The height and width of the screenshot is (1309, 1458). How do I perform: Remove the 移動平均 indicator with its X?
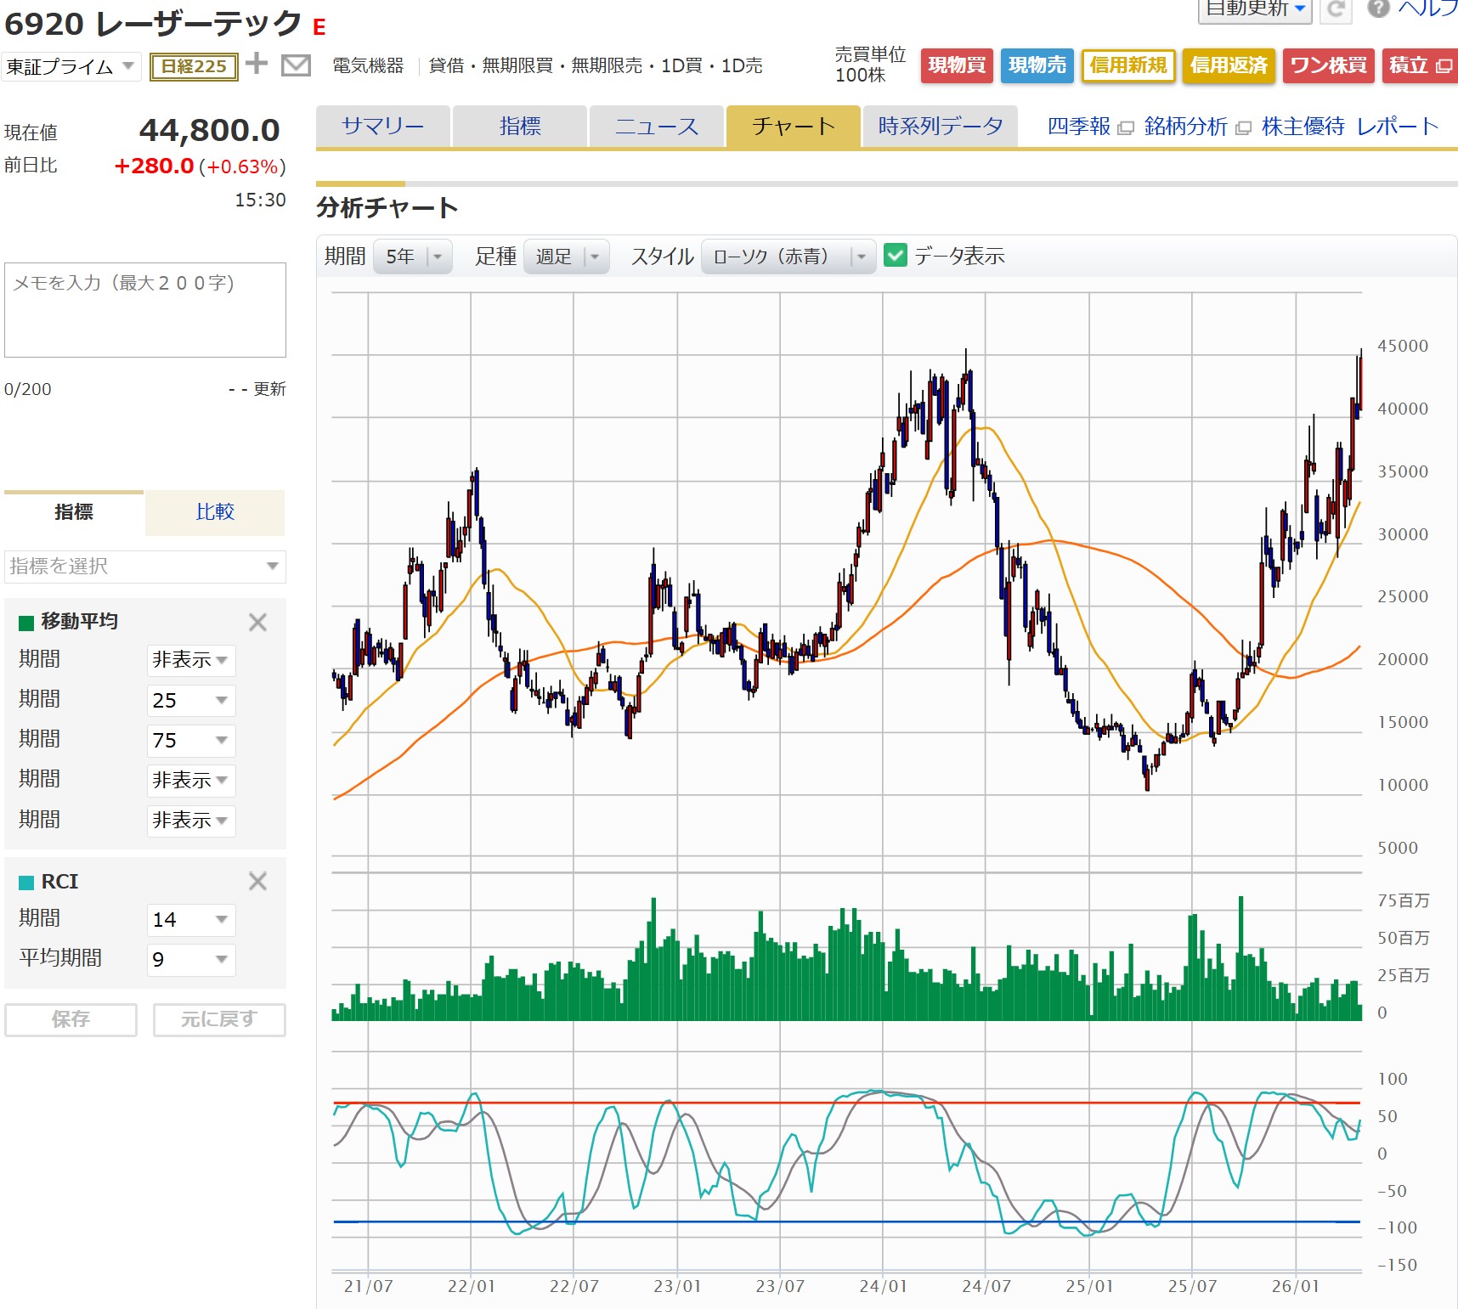[x=257, y=623]
